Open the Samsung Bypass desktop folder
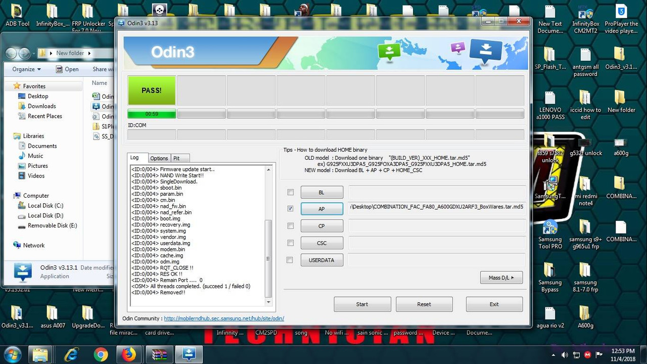Viewport: 647px width, 364px height. (550, 278)
